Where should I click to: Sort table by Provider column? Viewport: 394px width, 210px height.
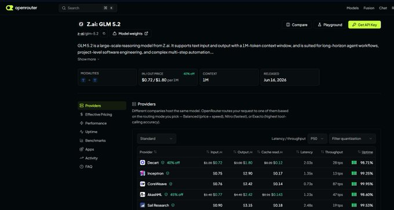click(148, 152)
